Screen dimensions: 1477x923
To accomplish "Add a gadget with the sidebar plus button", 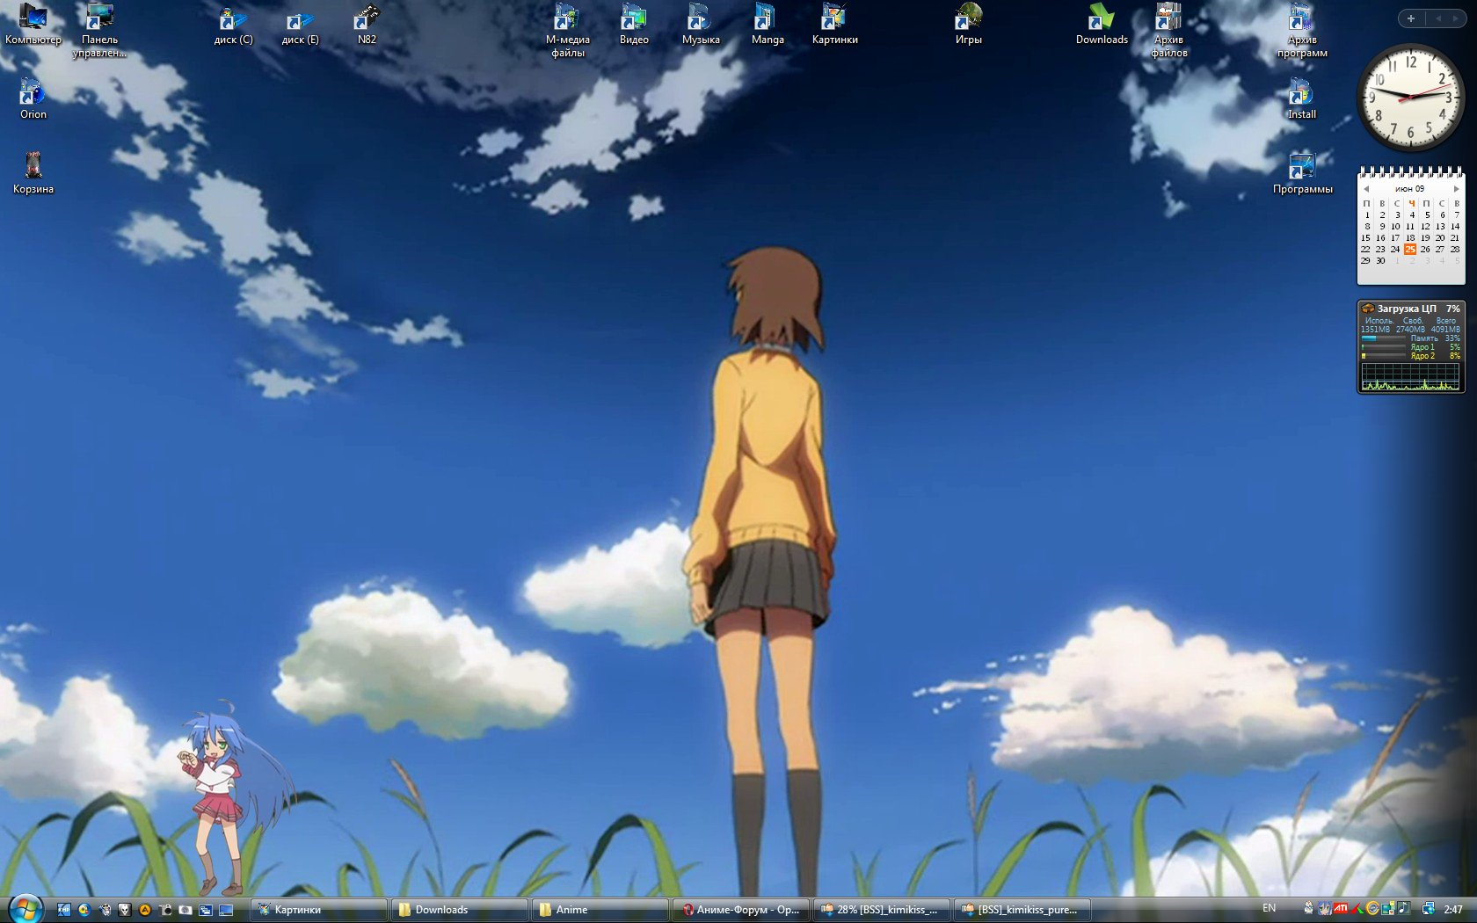I will [x=1410, y=18].
